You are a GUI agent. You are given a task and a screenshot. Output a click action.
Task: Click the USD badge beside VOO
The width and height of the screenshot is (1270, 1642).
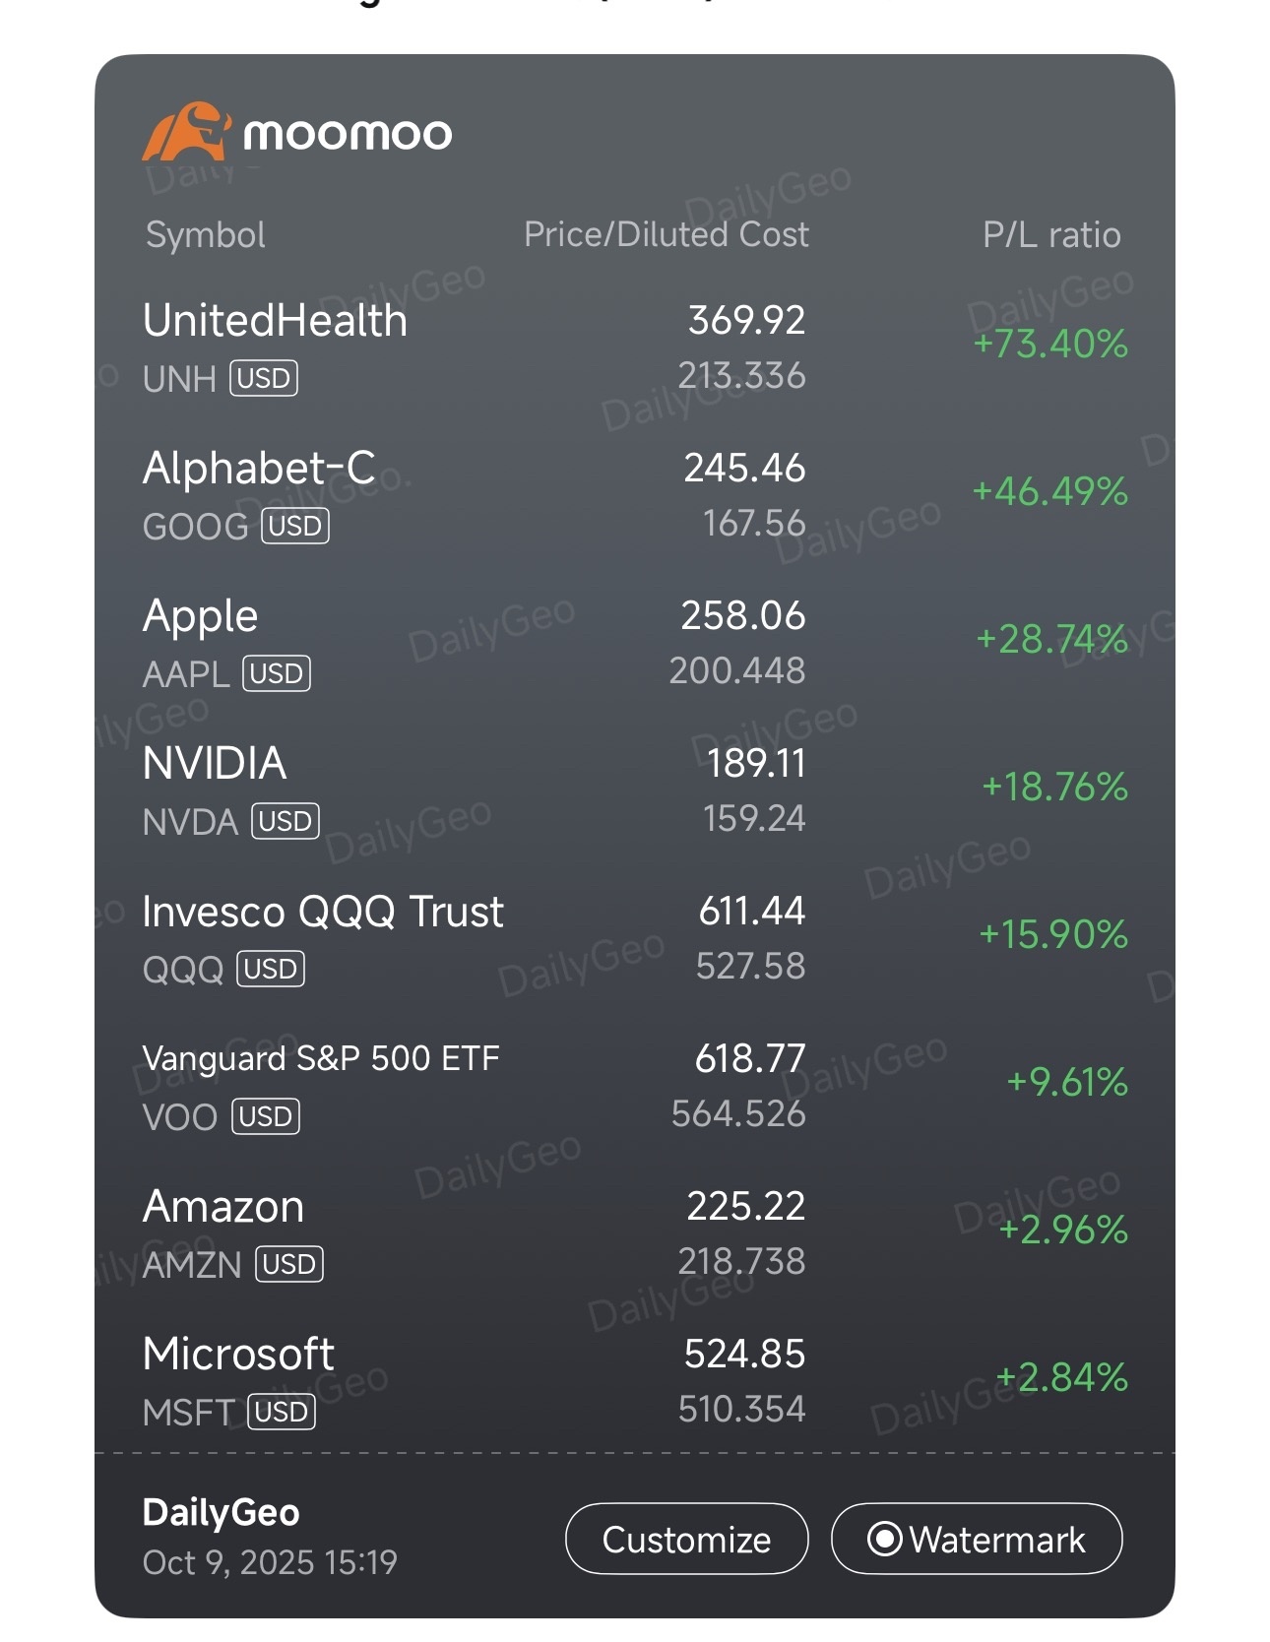tap(266, 1116)
